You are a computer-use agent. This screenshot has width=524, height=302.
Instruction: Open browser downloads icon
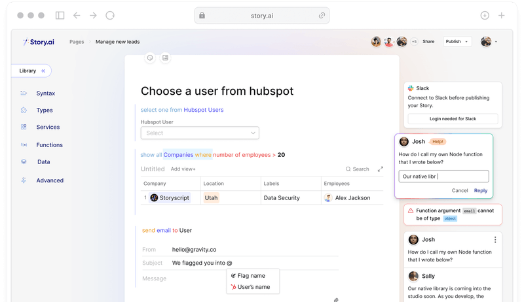point(485,15)
